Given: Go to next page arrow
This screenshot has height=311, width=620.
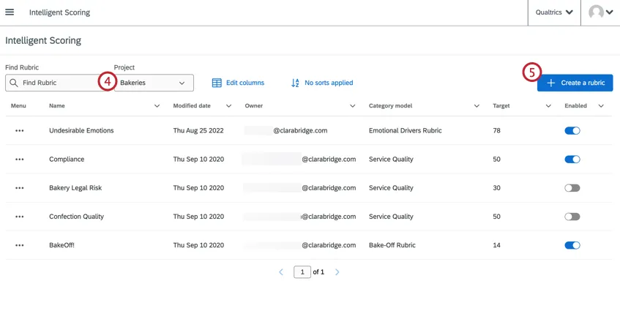Looking at the screenshot, I should pos(337,272).
